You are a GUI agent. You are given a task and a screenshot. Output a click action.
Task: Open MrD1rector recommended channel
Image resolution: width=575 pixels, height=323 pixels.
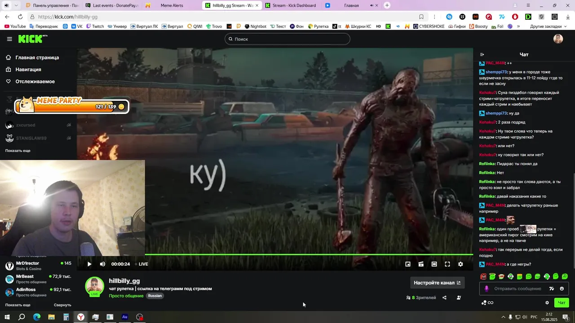click(x=38, y=266)
